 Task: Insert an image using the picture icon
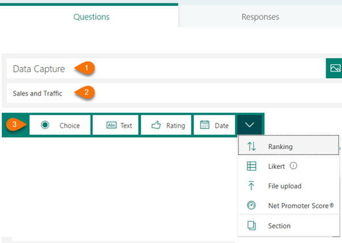(x=335, y=68)
